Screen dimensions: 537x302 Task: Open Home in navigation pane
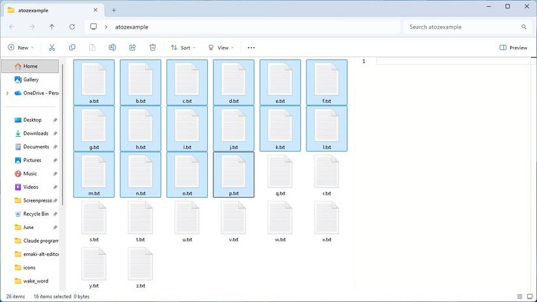click(x=30, y=66)
